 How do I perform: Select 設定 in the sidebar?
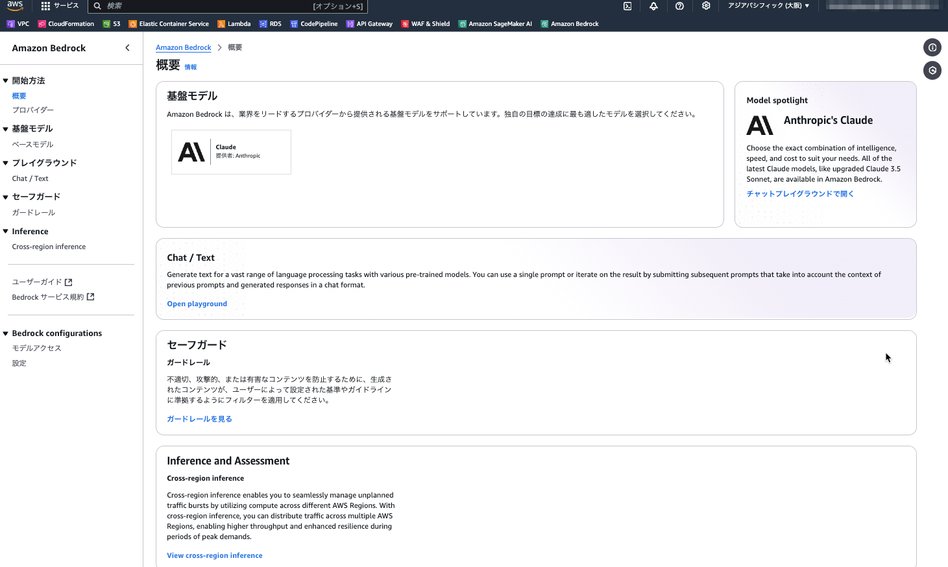point(19,363)
